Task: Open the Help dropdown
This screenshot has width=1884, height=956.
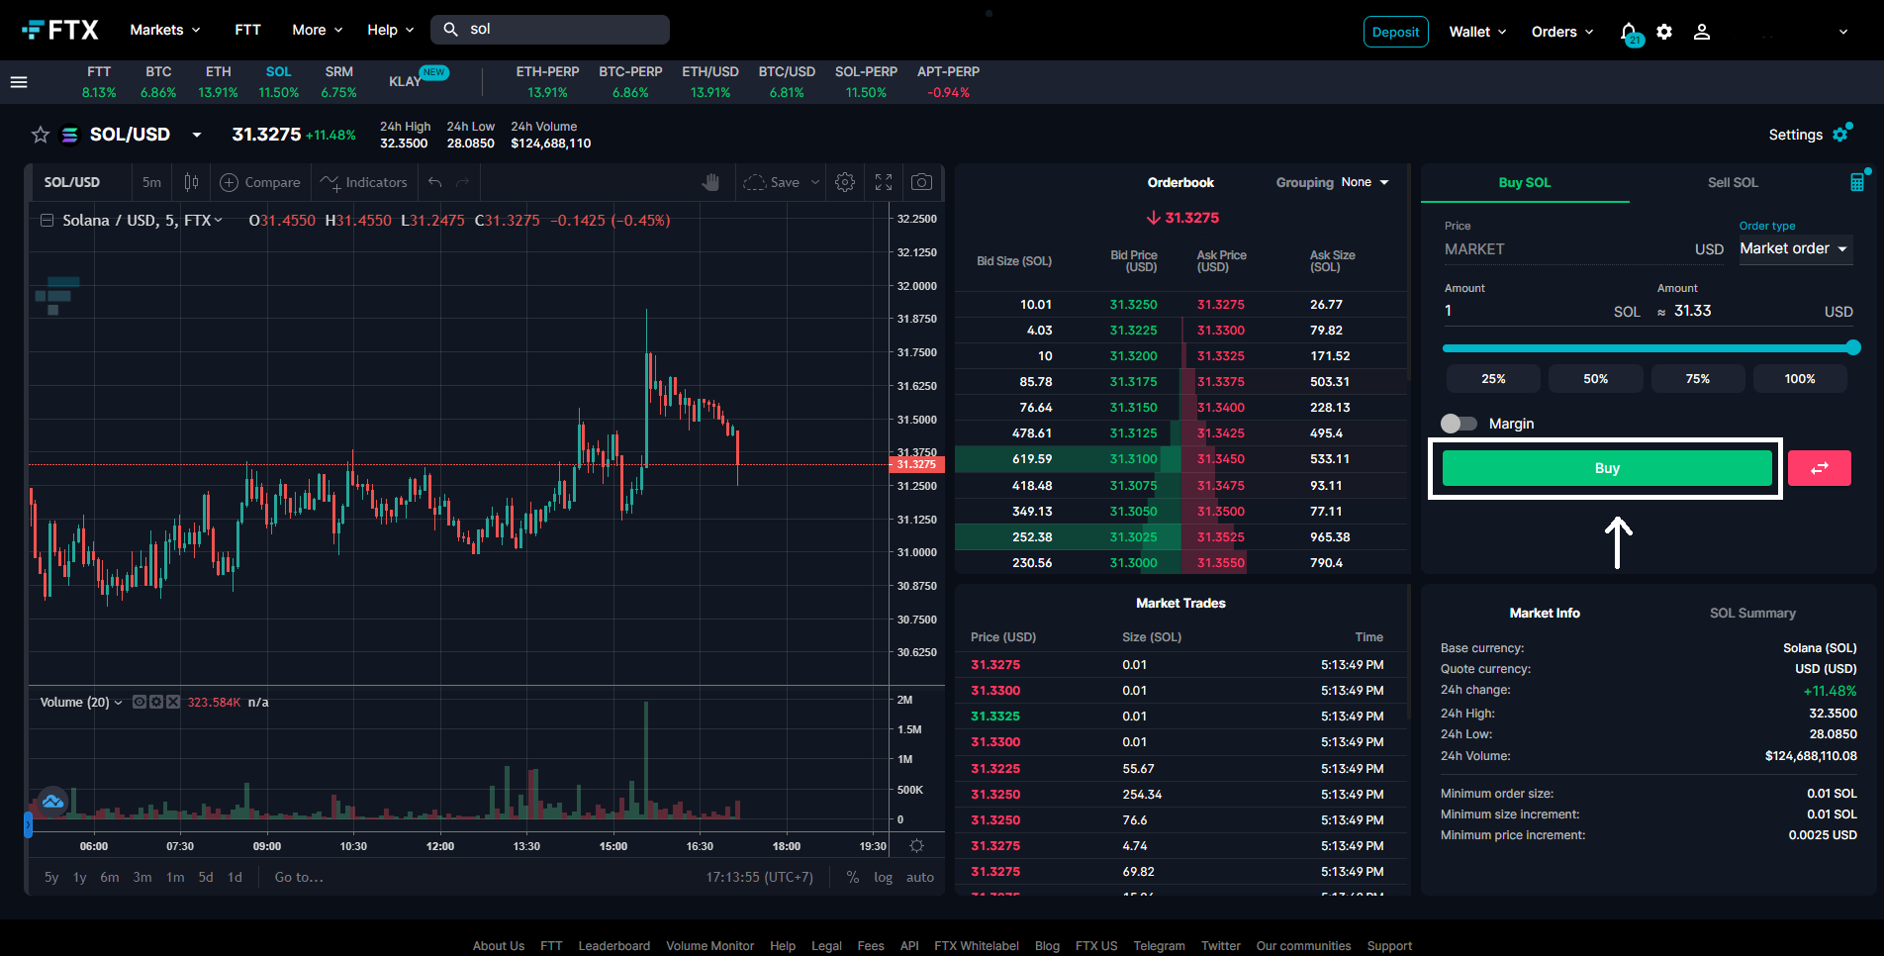Action: [x=391, y=30]
